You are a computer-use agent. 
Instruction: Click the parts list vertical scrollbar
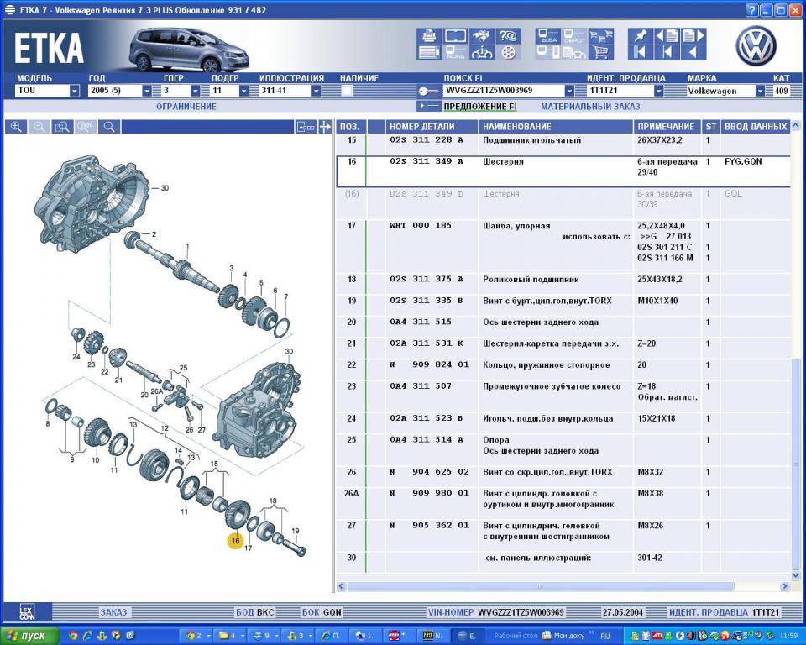tap(796, 463)
